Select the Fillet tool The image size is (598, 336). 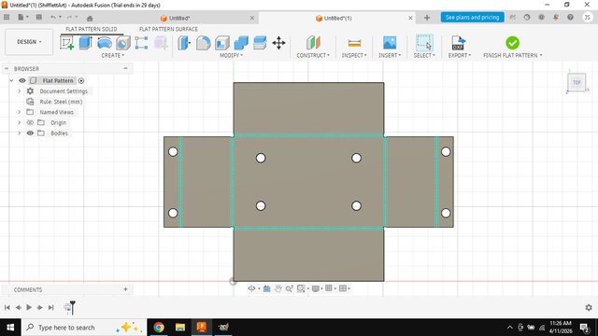[x=204, y=43]
